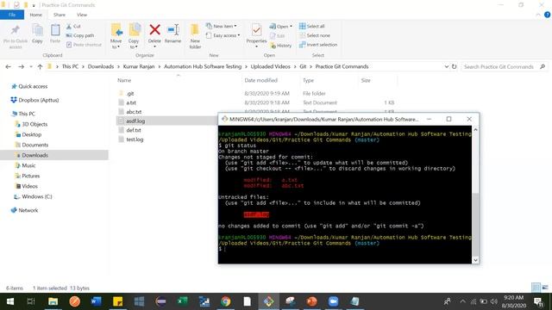Click Git in the address breadcrumb
The image size is (552, 310).
[x=303, y=66]
